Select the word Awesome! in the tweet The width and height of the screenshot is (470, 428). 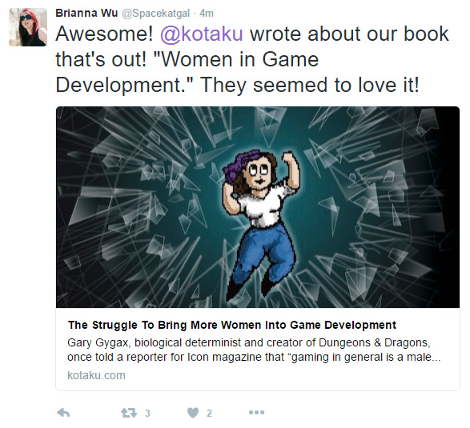(105, 34)
